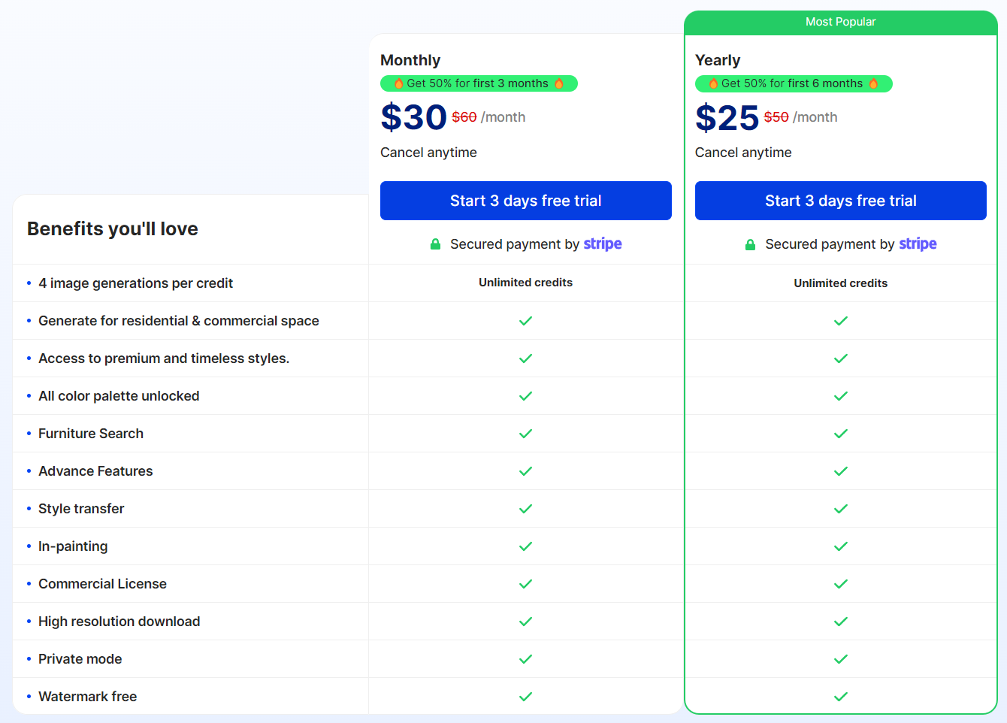Screen dimensions: 1007x723
Task: Click Monthly checkmark for Commercial License
Action: pos(526,584)
